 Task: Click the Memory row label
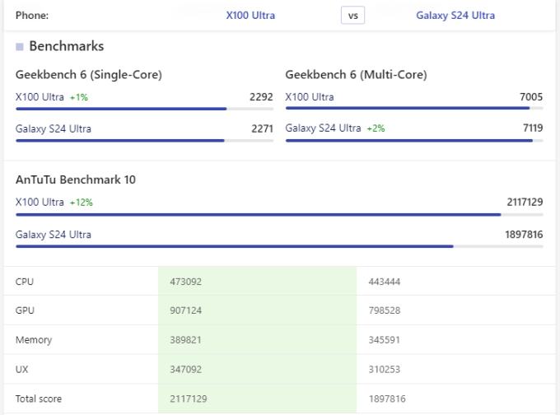click(x=34, y=340)
